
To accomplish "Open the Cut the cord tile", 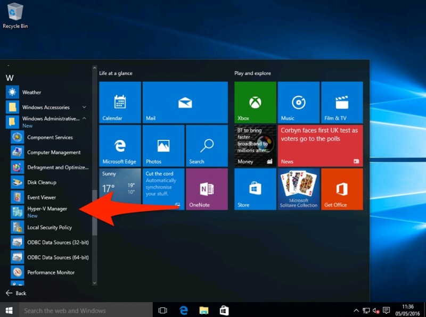I will click(x=163, y=189).
